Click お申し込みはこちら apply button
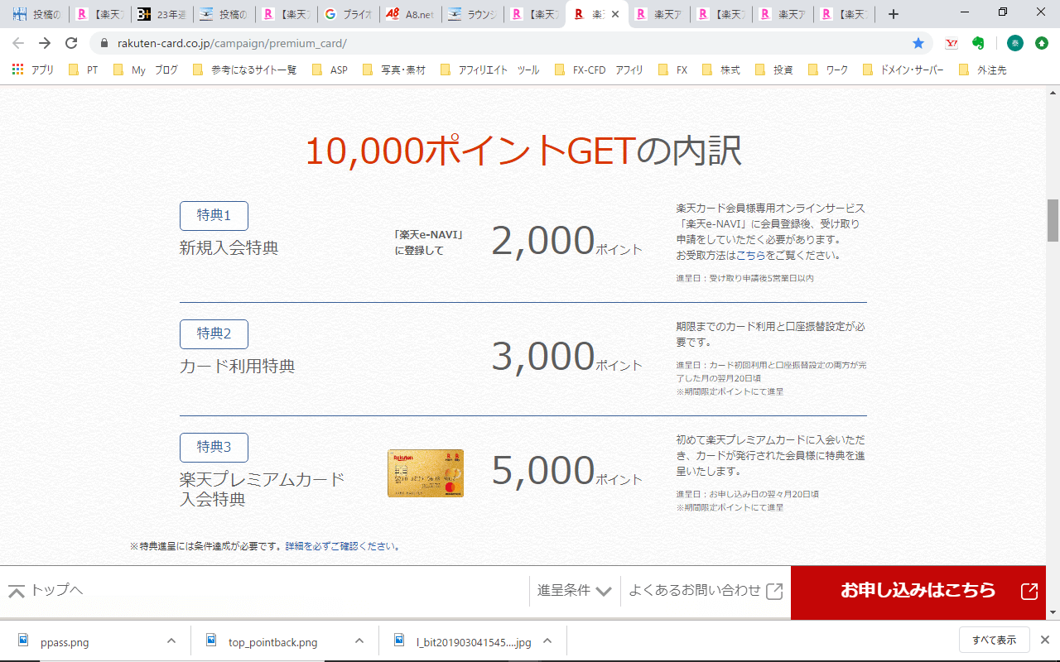The width and height of the screenshot is (1060, 662). coord(918,592)
